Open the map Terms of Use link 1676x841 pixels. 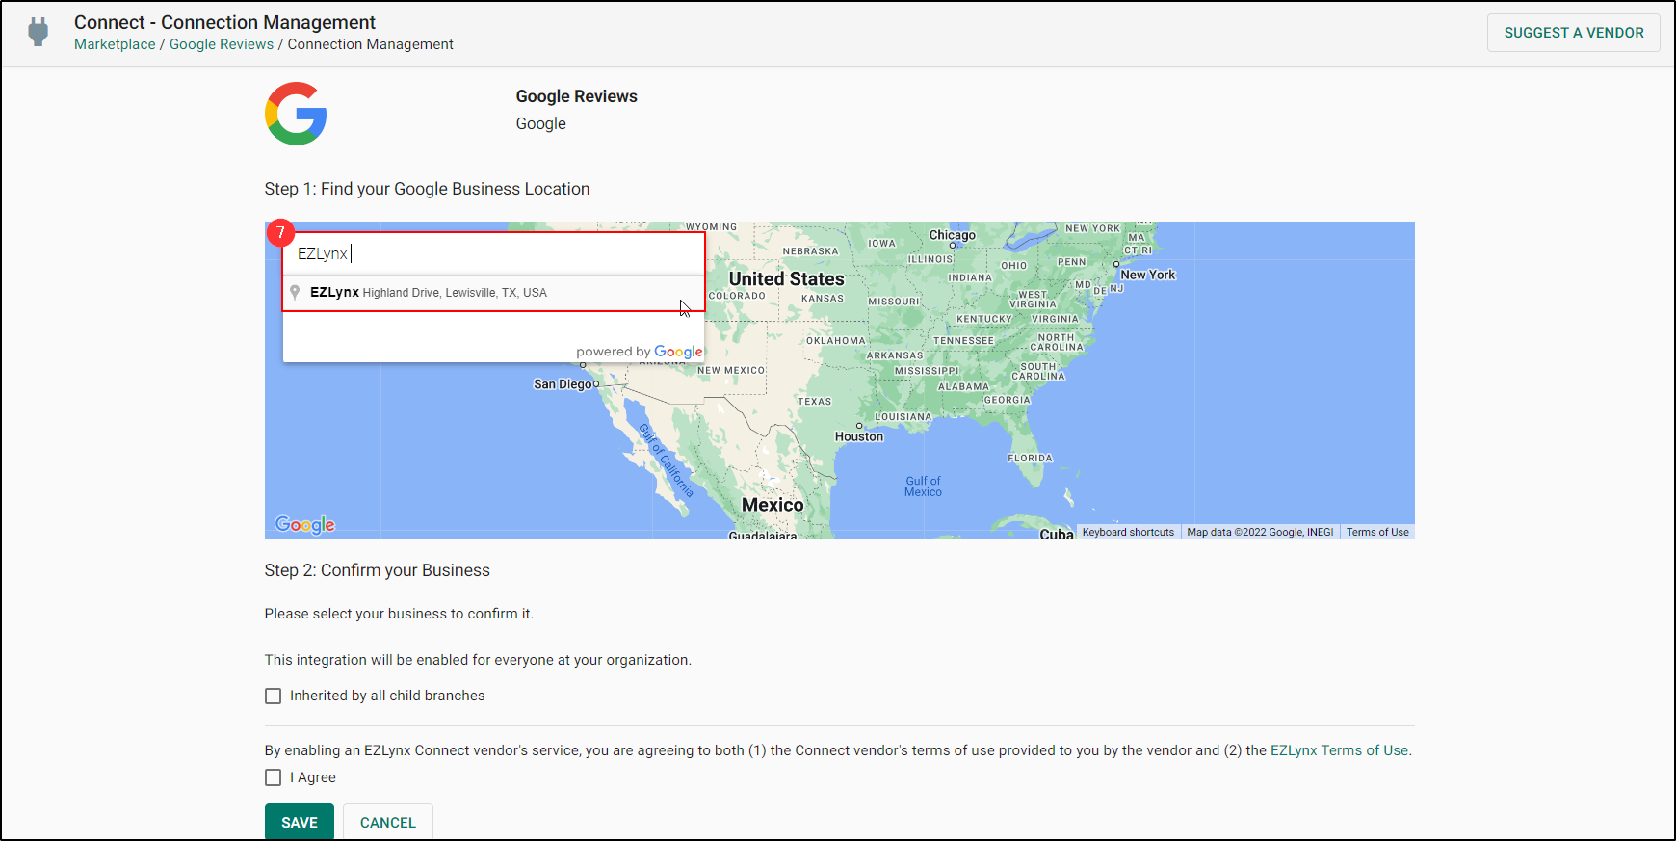pos(1377,532)
